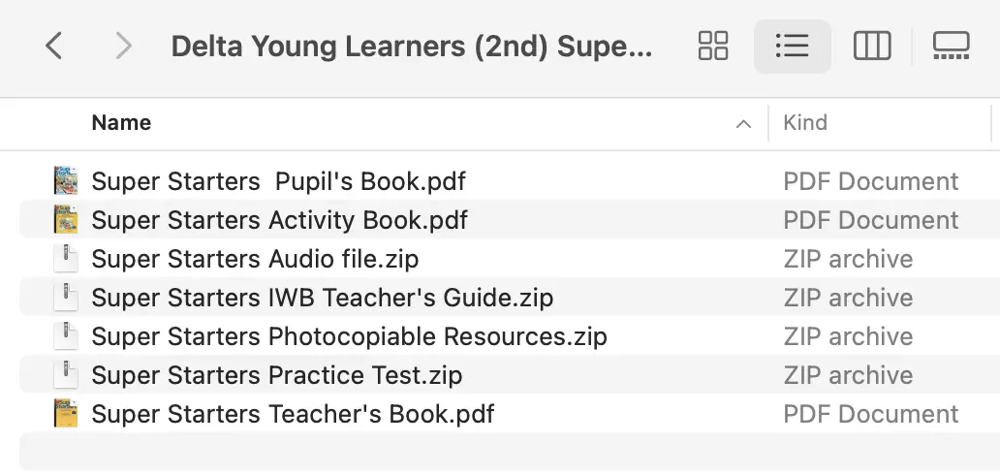Select the list view button

(792, 46)
